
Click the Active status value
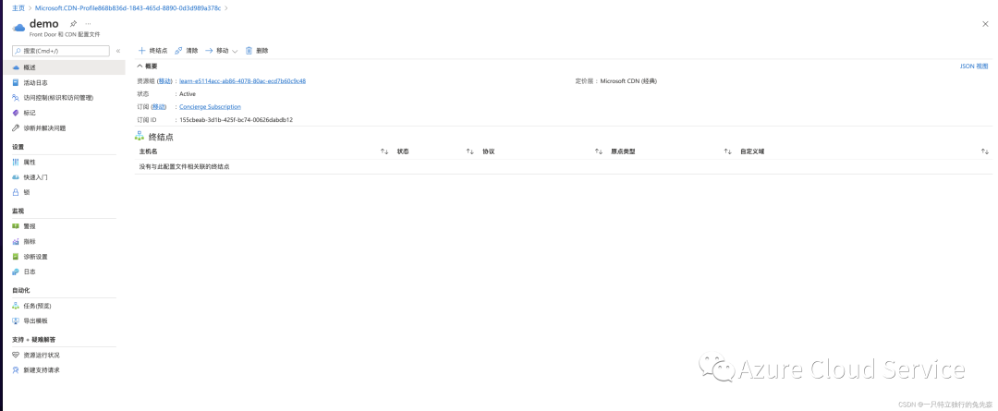[188, 94]
